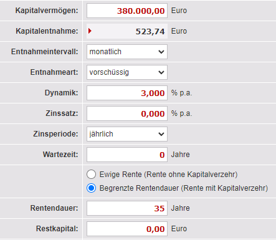The image size is (276, 240).
Task: Click the Begrenzte Rentendauer option label text
Action: [184, 188]
